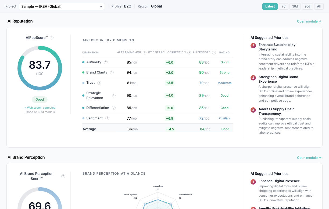The image size is (329, 209).
Task: Click help icon beside Web Search Correction header
Action: (x=189, y=53)
